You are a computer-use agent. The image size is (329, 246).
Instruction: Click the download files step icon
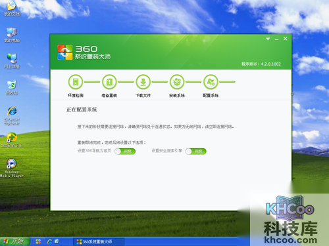(x=143, y=82)
